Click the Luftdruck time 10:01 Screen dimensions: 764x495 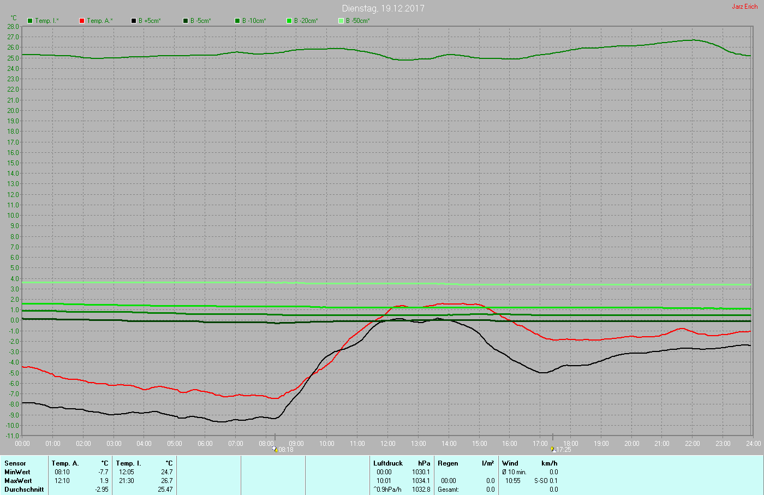[384, 481]
